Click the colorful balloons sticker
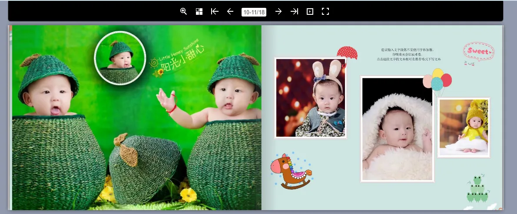The height and width of the screenshot is (214, 517). [437, 81]
